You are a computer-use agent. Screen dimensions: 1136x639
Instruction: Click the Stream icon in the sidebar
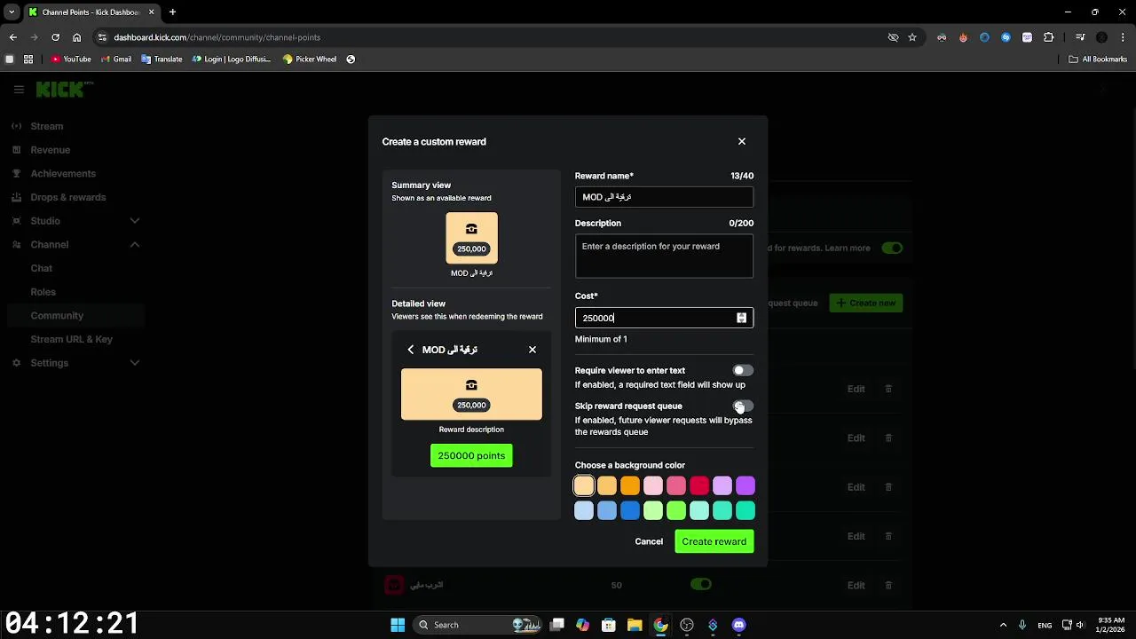click(17, 126)
